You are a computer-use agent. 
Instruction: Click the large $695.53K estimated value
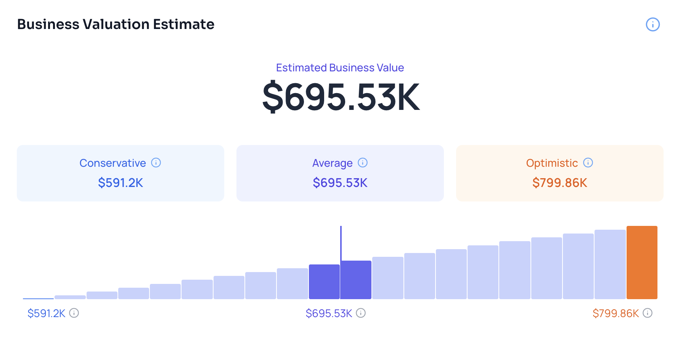coord(341,97)
